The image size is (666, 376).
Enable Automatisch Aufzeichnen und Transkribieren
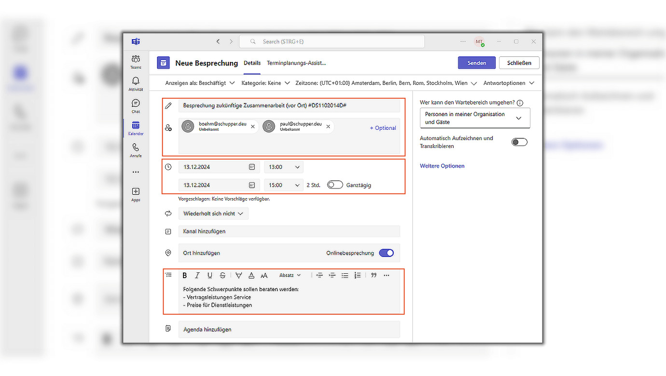519,142
